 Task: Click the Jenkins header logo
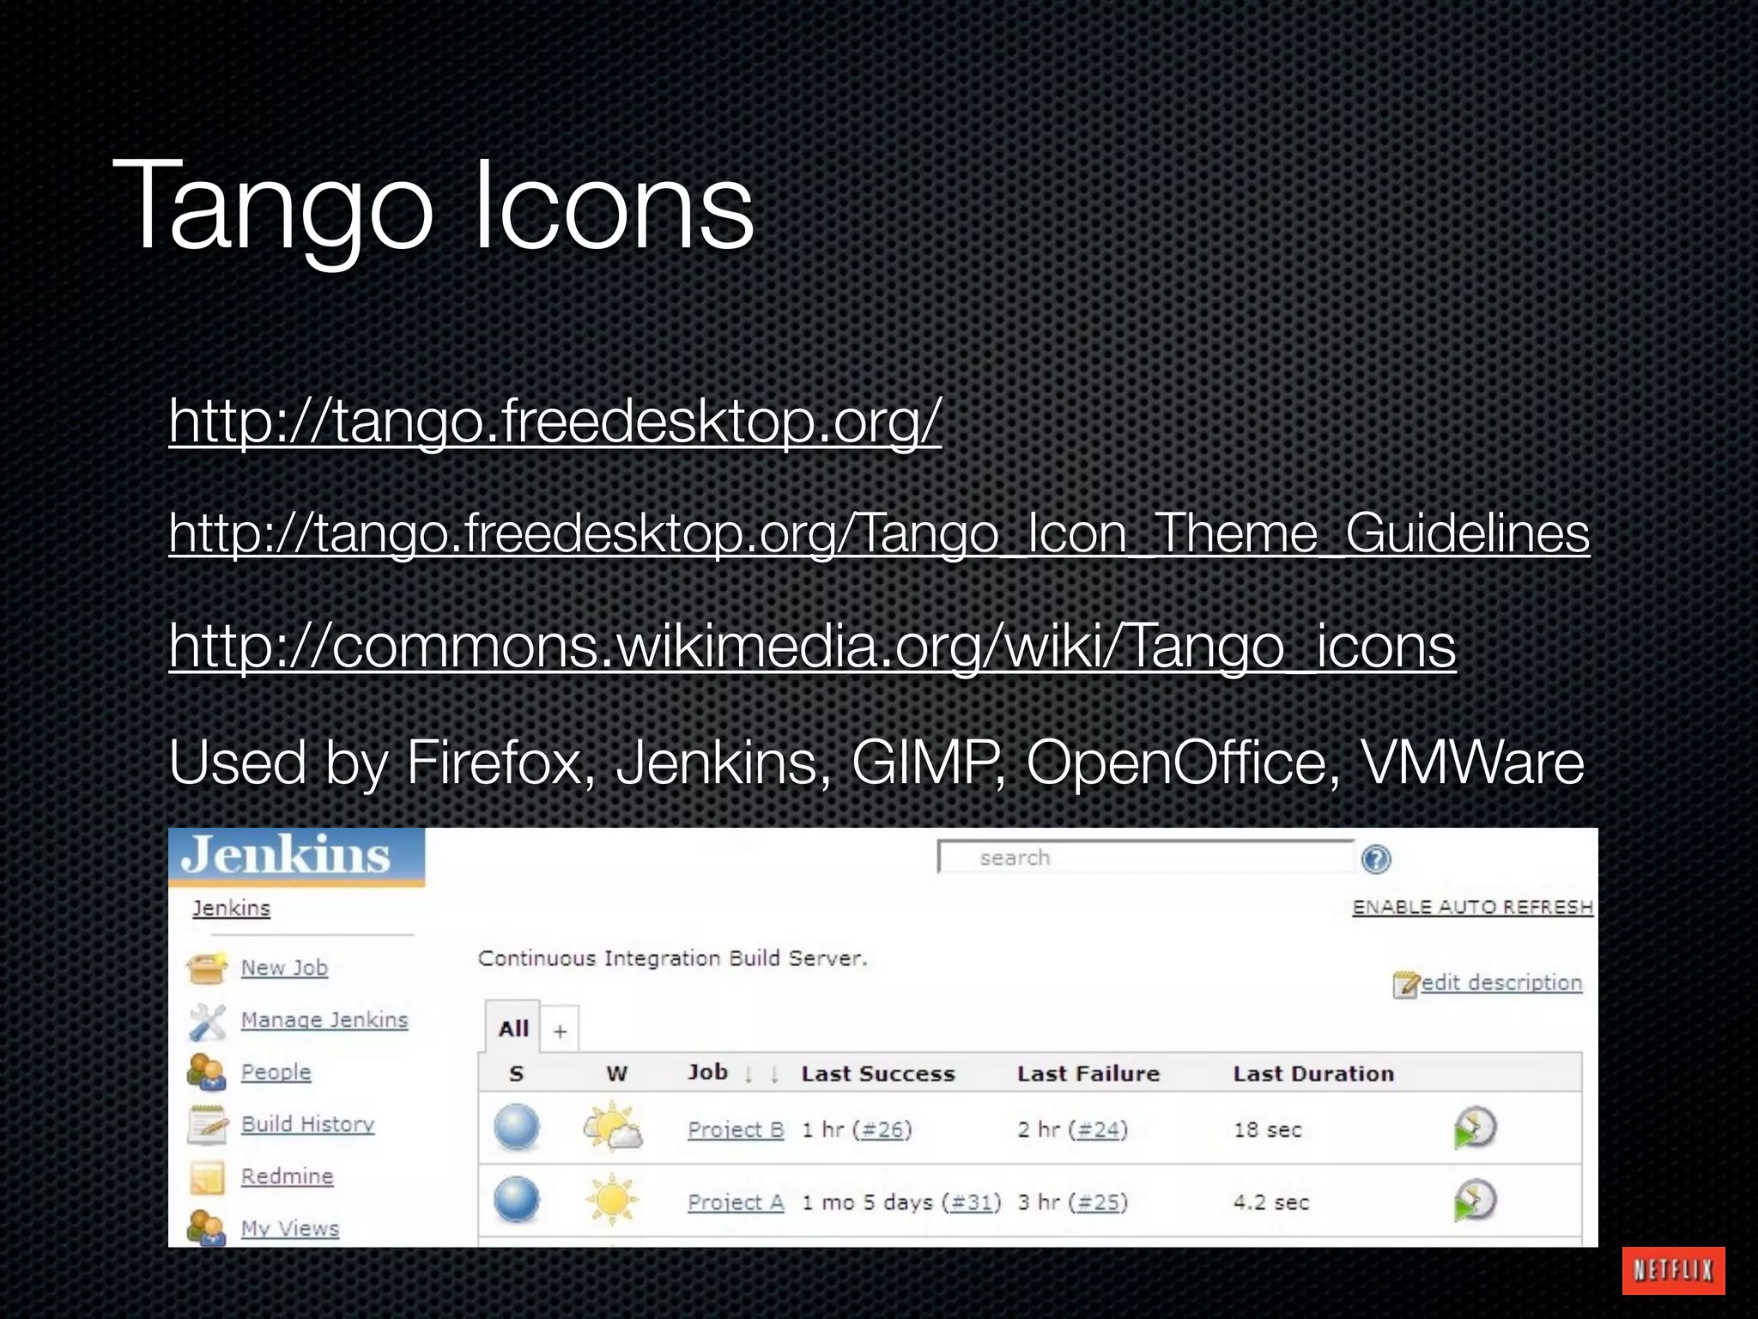296,856
